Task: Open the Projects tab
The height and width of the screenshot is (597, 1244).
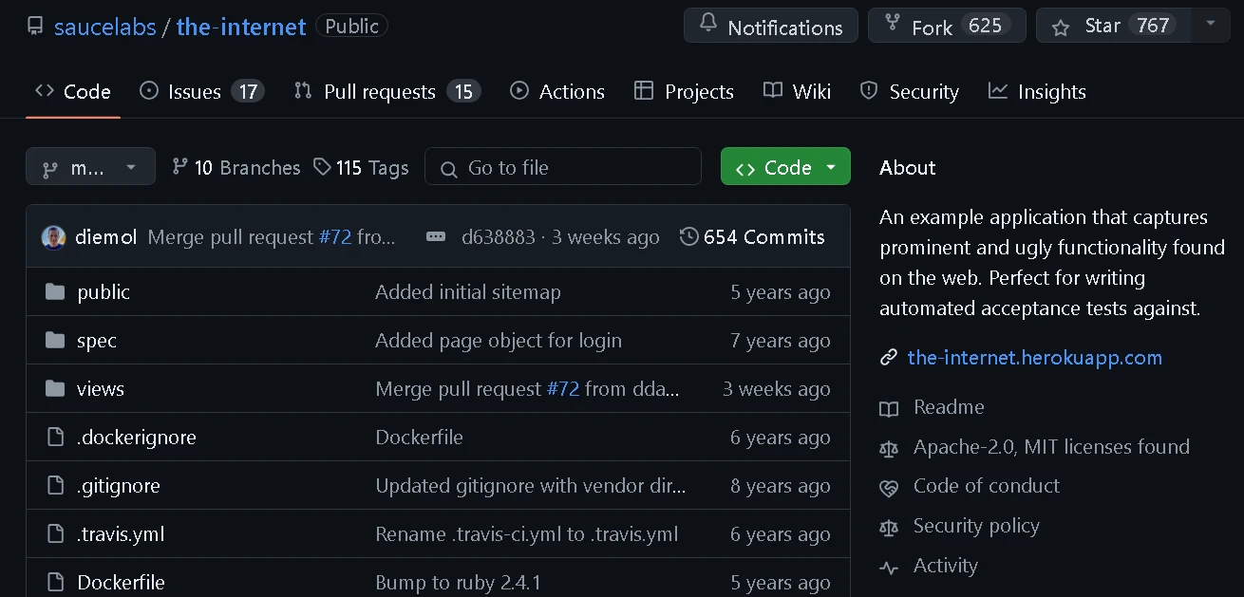Action: click(x=684, y=91)
